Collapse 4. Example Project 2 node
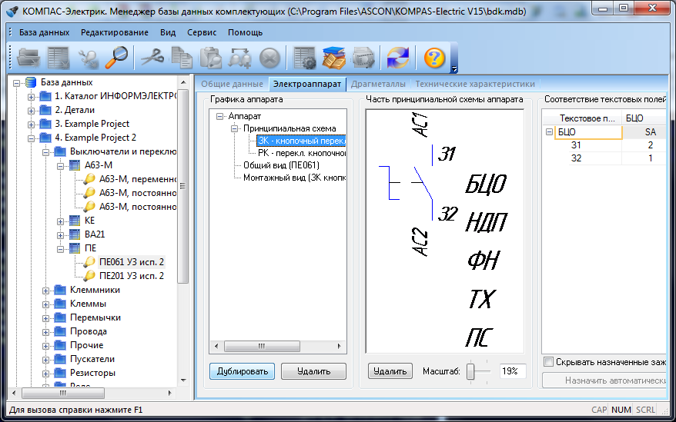 tap(31, 138)
